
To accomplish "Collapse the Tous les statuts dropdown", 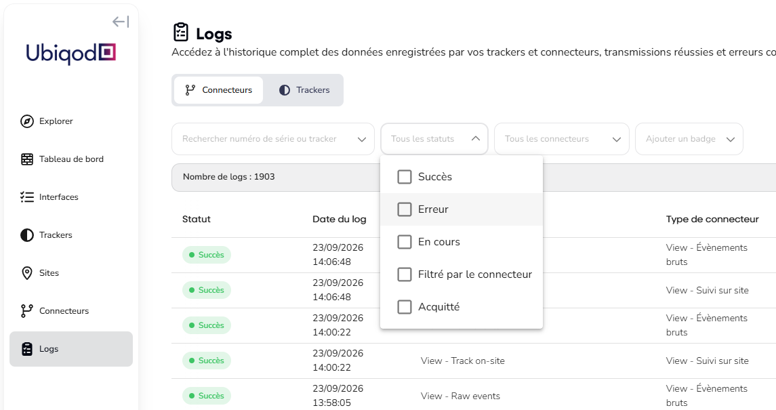I will [434, 139].
